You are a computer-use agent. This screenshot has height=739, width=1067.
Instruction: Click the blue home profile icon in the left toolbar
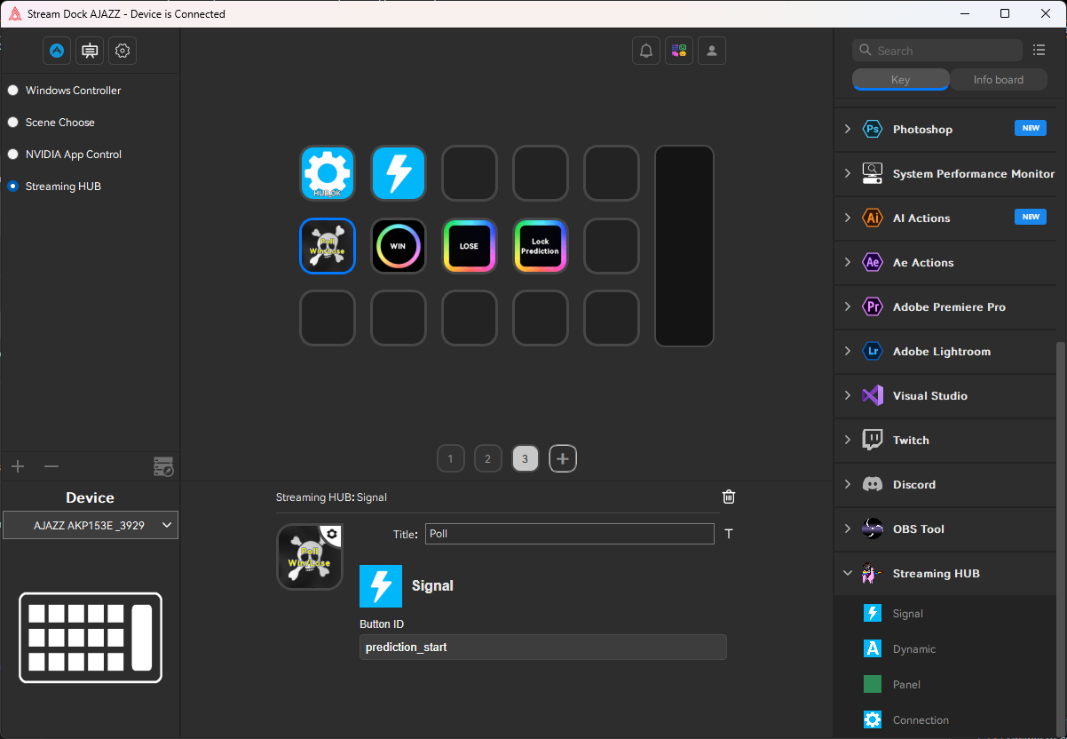57,51
